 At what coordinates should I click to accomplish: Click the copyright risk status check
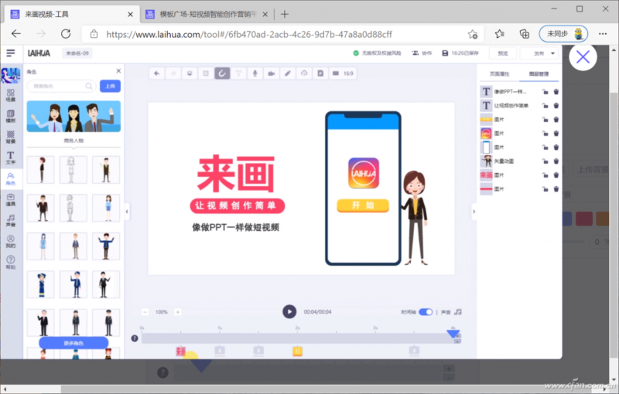[356, 53]
